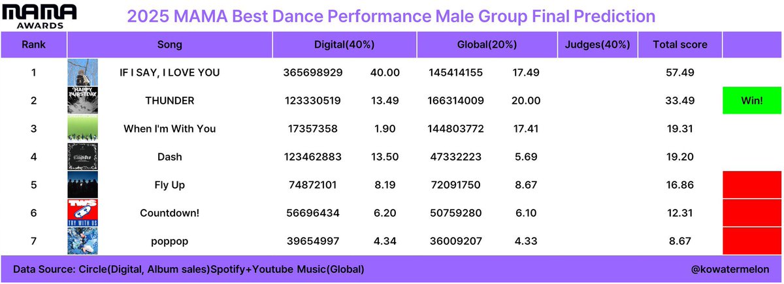
Task: Click song title IF I SAY, I LOVE YOU
Action: (170, 72)
